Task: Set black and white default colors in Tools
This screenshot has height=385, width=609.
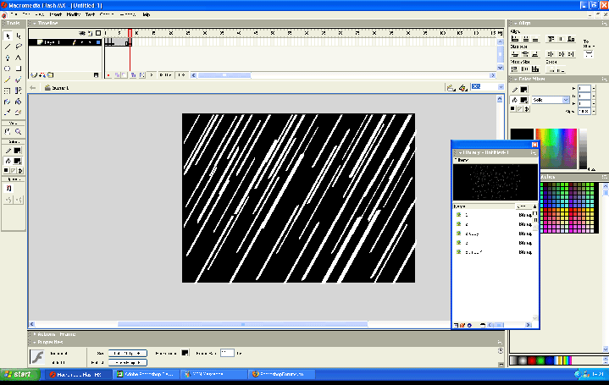Action: tap(6, 170)
